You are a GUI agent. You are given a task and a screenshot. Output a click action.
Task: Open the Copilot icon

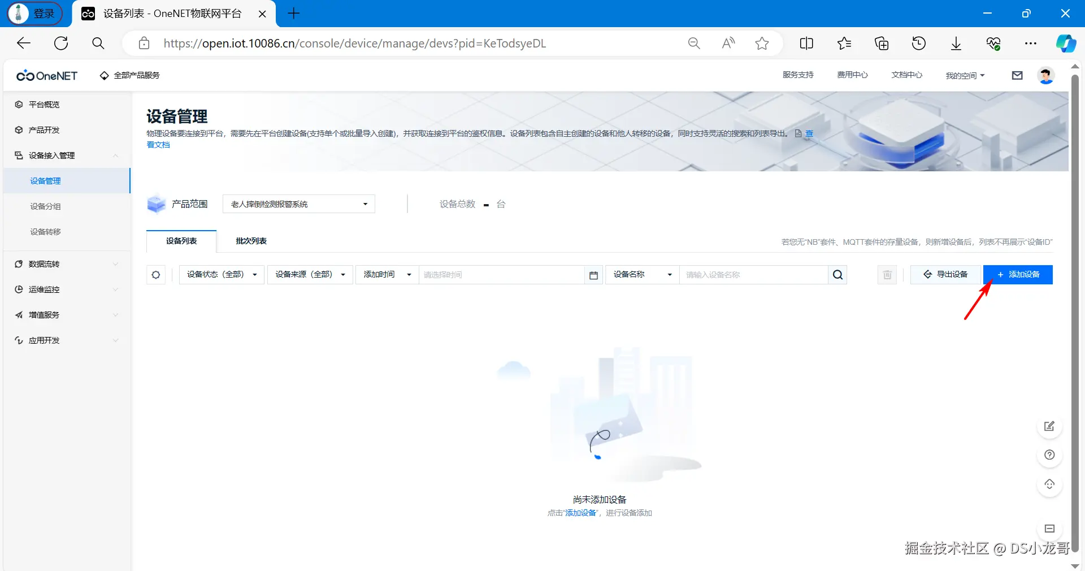coord(1066,44)
